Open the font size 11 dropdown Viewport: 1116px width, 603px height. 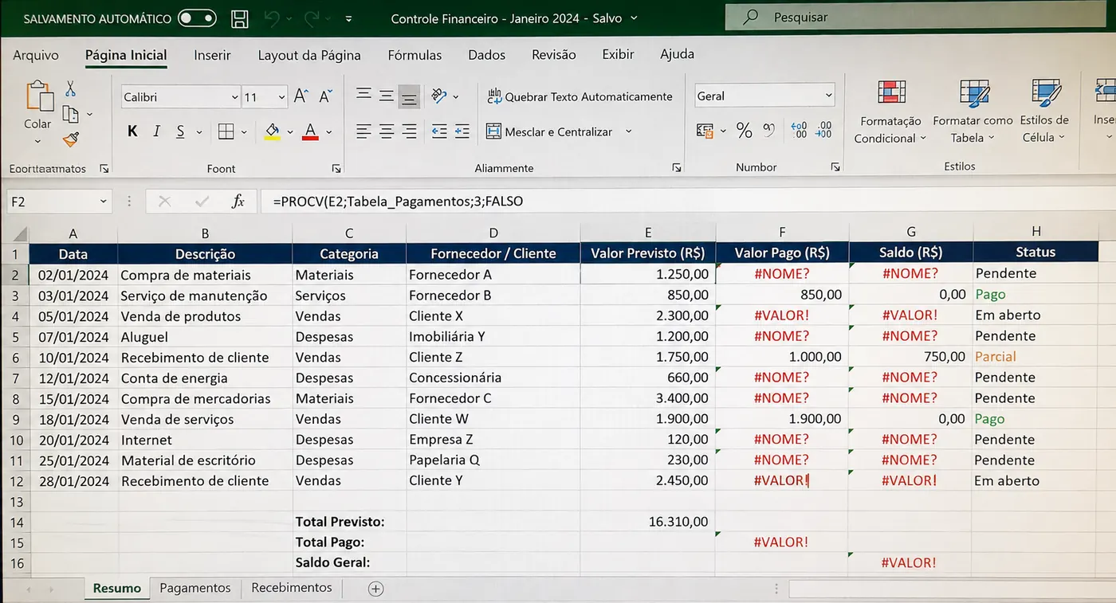pos(281,97)
